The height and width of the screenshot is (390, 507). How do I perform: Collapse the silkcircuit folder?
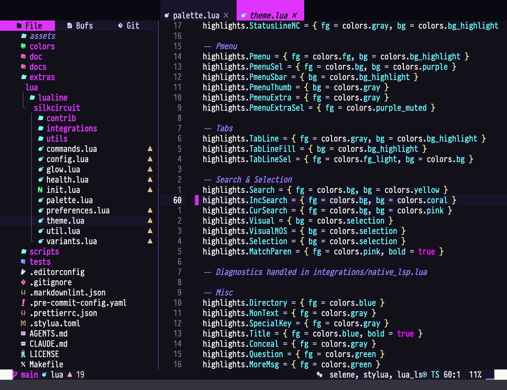point(57,108)
